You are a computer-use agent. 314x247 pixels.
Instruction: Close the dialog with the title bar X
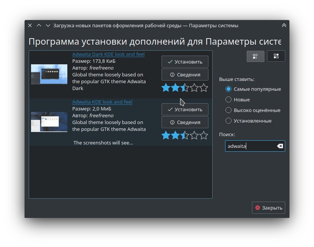(x=30, y=25)
